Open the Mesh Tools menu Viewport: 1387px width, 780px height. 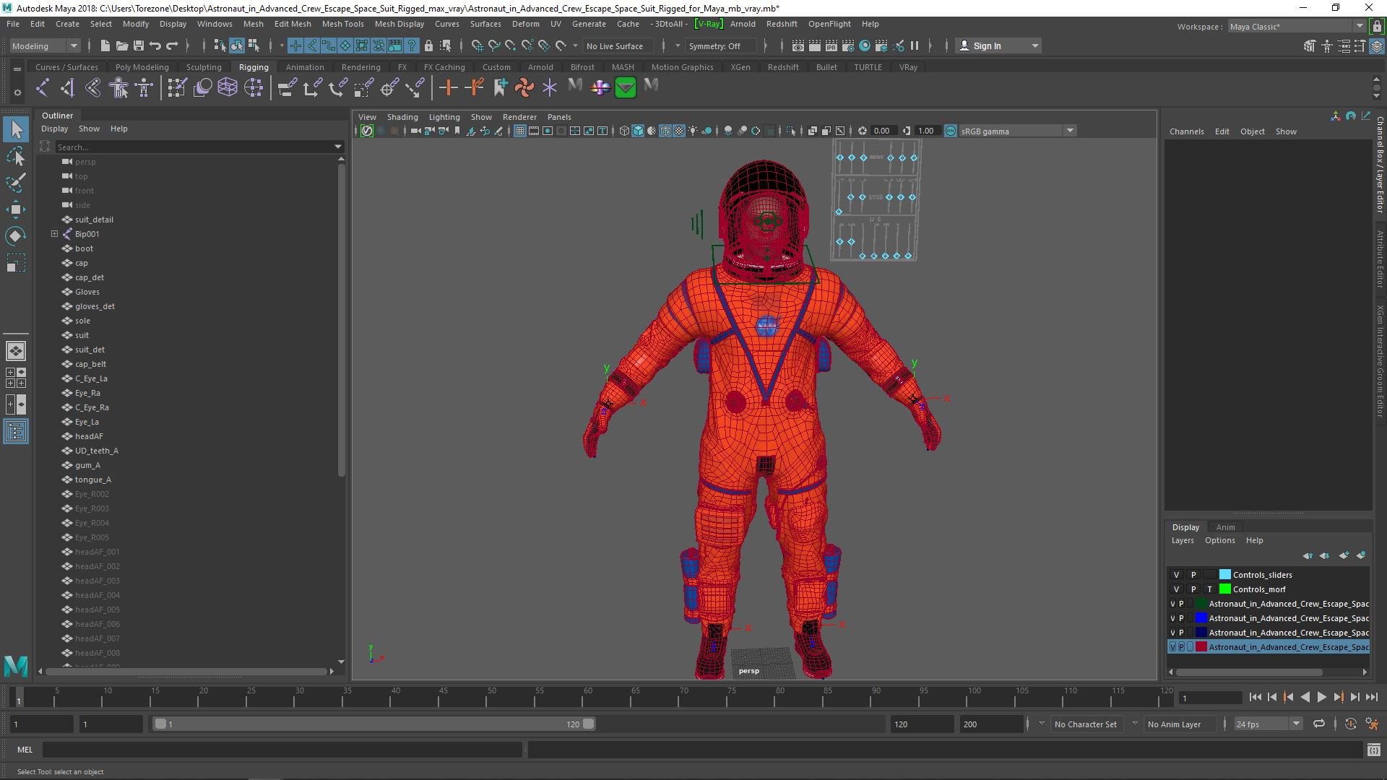coord(342,24)
